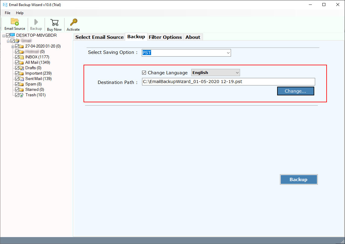Select the Spam (8) tree label

[33, 84]
